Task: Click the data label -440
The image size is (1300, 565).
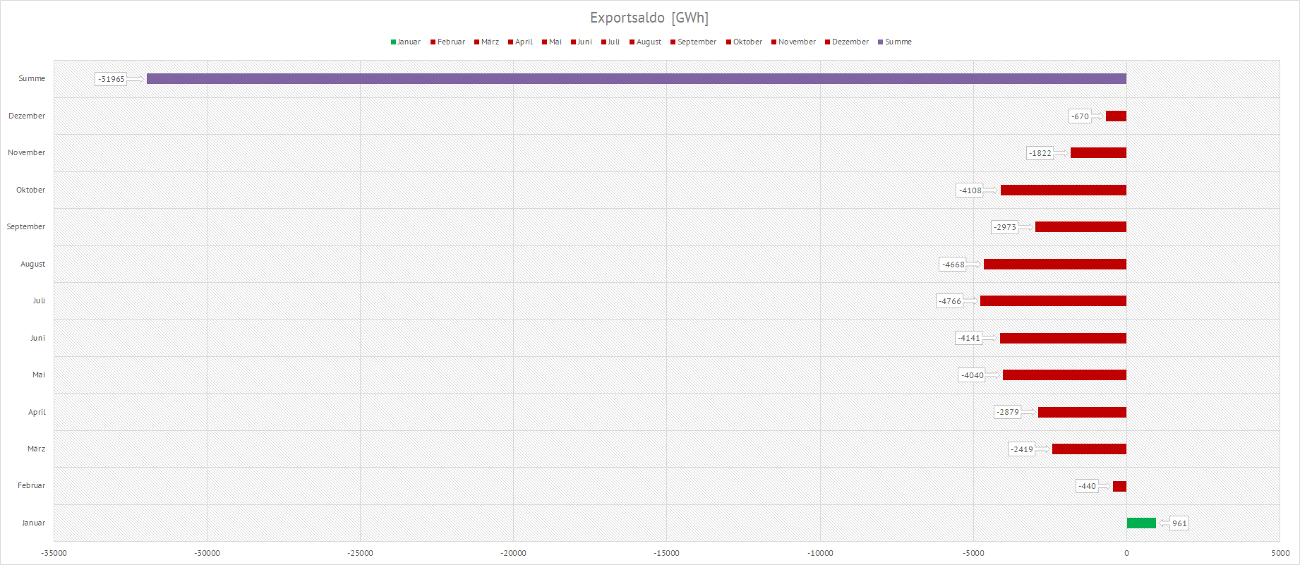Action: [x=1087, y=486]
